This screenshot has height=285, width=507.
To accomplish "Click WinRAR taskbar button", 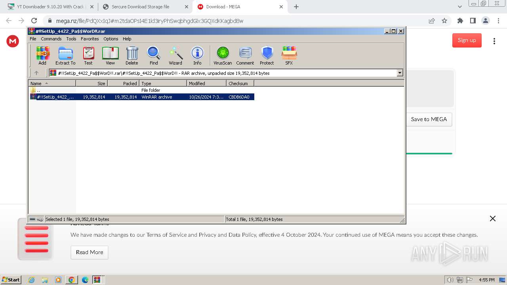I will point(97,280).
